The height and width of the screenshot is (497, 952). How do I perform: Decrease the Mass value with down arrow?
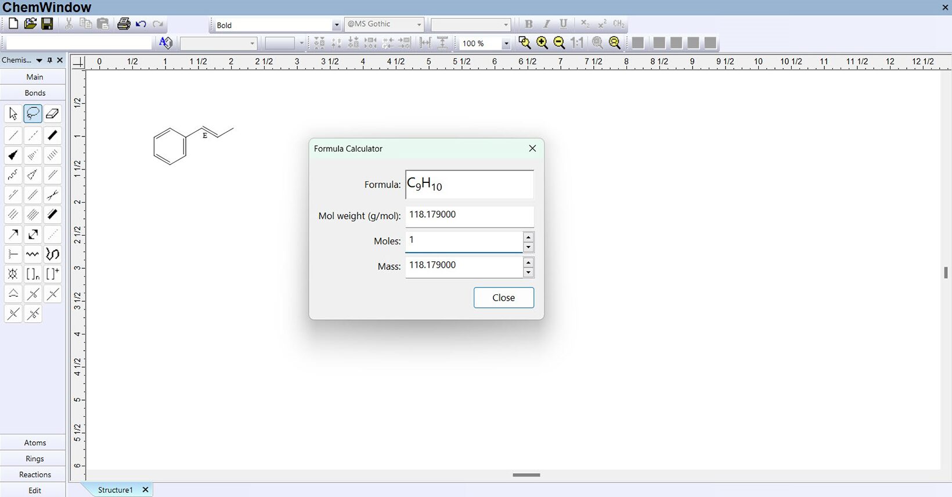pos(528,272)
